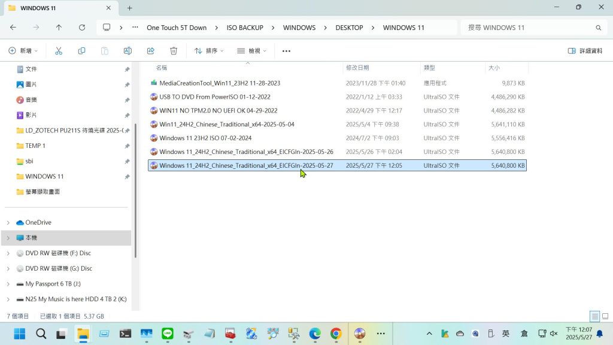613x345 pixels.
Task: Click the Delete trash can icon
Action: tap(174, 51)
